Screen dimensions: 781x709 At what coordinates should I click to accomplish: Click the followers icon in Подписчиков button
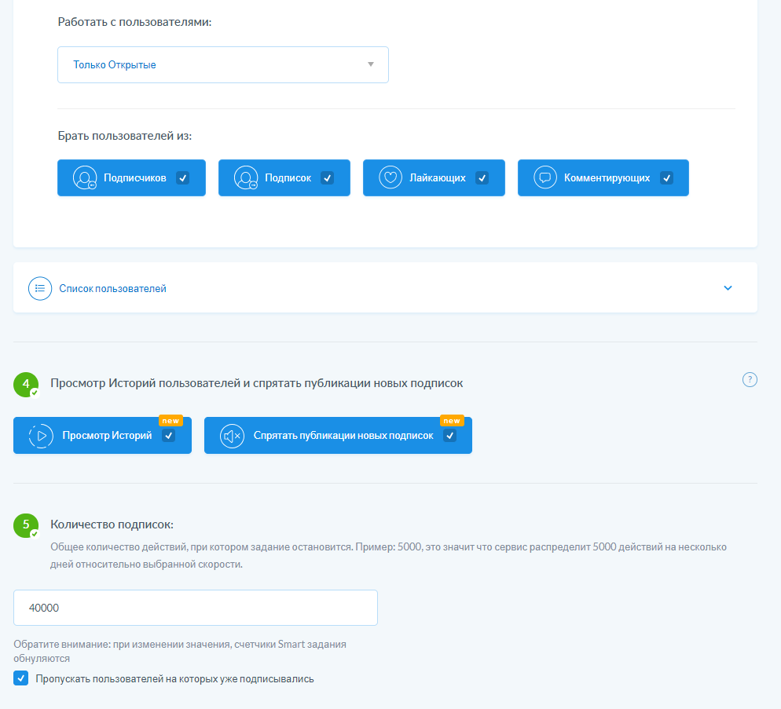(x=85, y=178)
